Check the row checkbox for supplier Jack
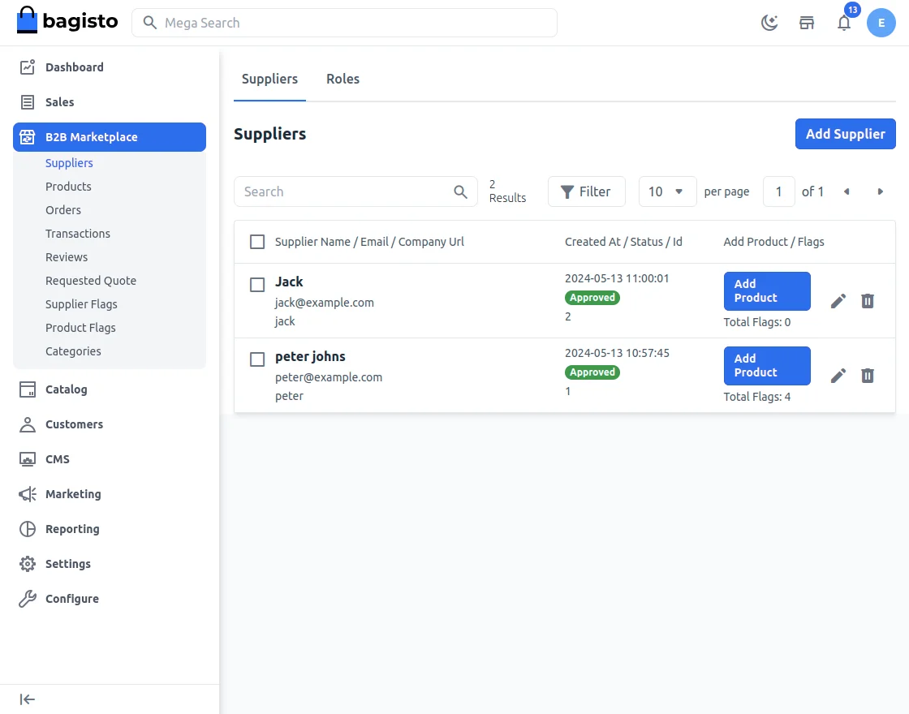The width and height of the screenshot is (909, 714). [257, 284]
